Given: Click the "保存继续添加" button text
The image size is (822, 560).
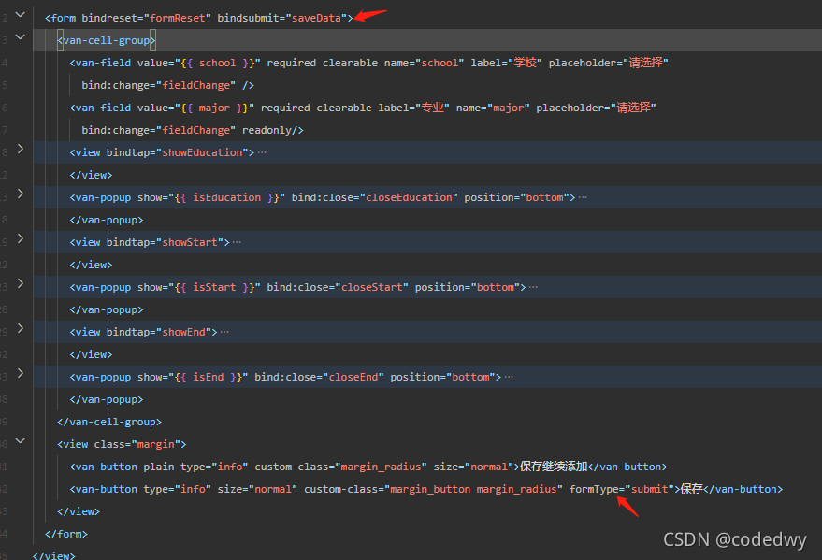Looking at the screenshot, I should (x=554, y=467).
